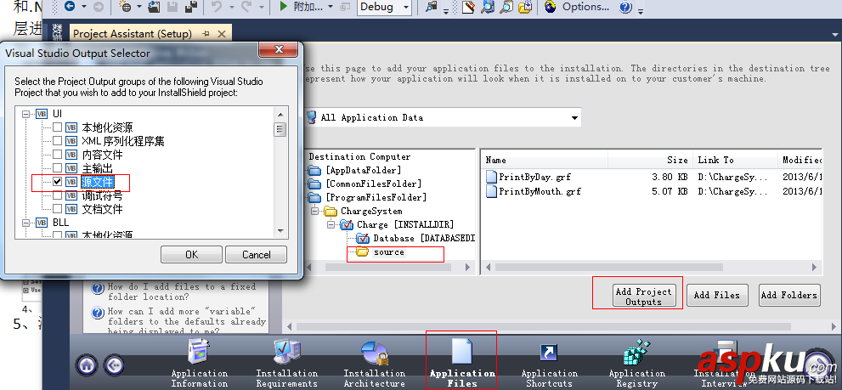
Task: Click Cancel in Output Selector dialog
Action: [x=256, y=255]
